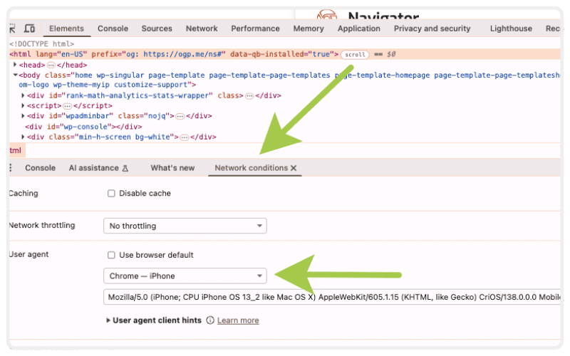Image resolution: width=570 pixels, height=356 pixels.
Task: Open the Network throttling dropdown
Action: pyautogui.click(x=185, y=226)
